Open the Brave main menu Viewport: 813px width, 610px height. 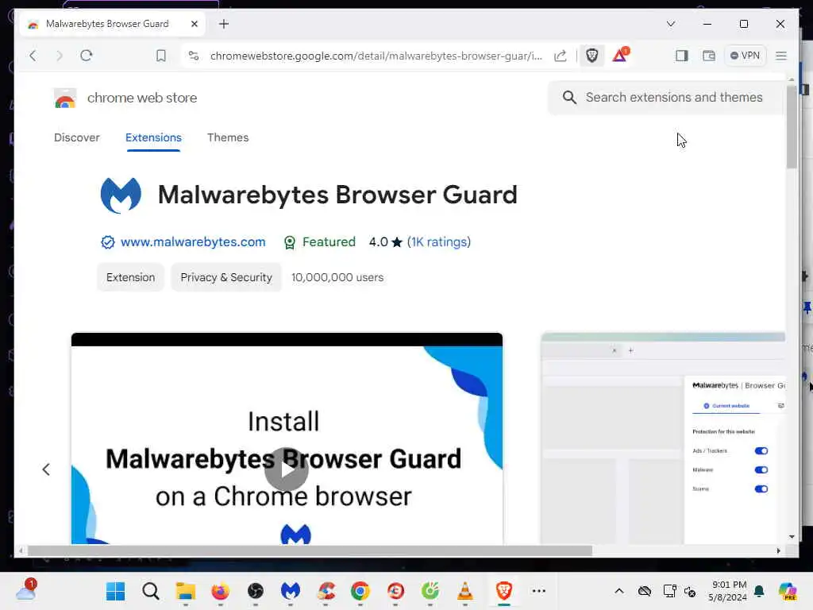tap(781, 56)
